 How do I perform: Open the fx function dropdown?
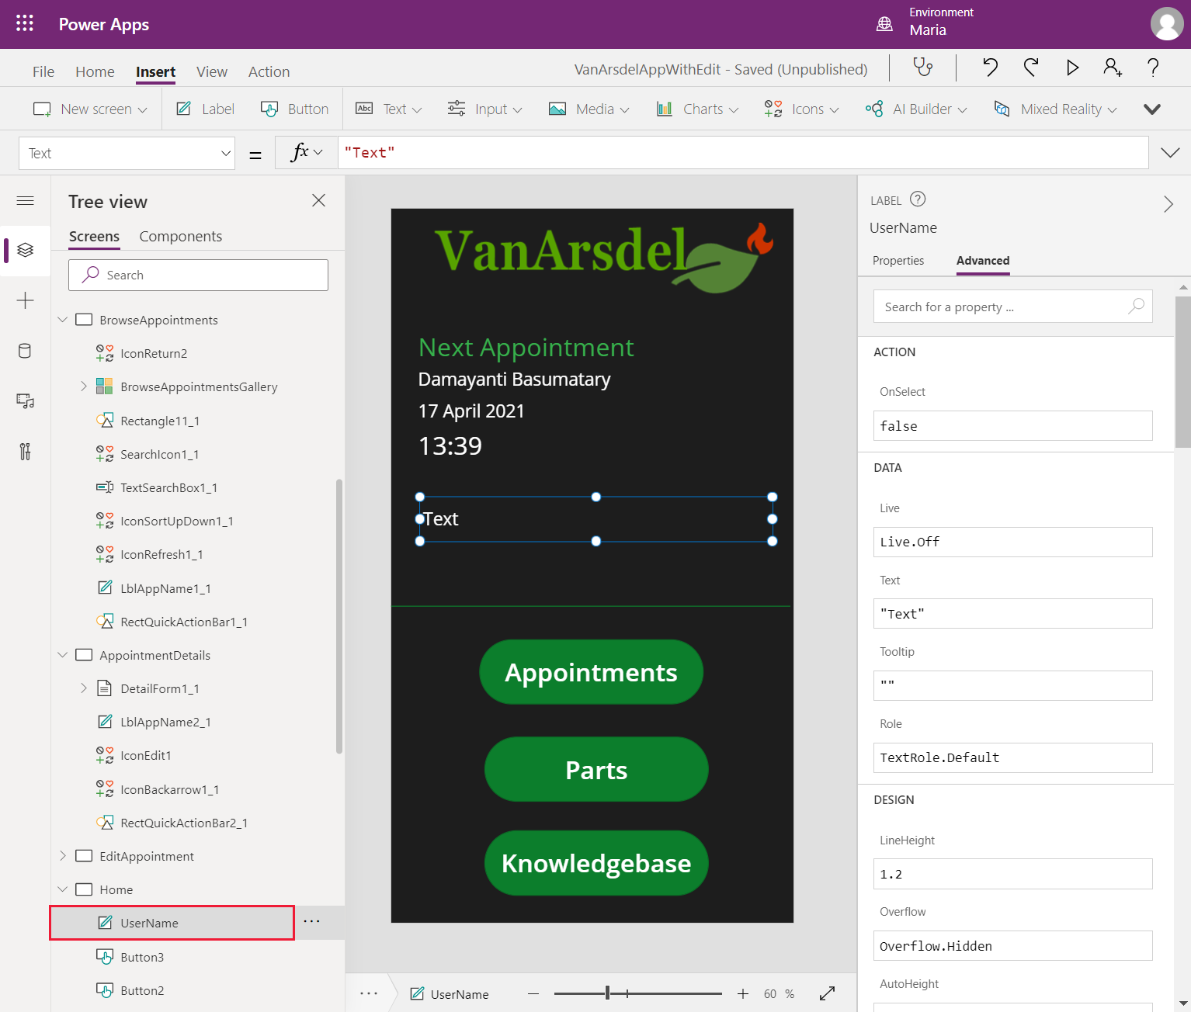pos(307,153)
